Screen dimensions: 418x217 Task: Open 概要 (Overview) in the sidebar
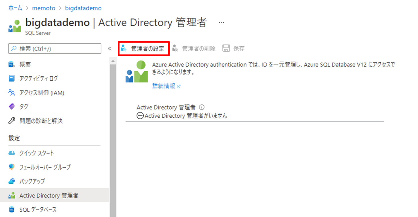click(x=25, y=65)
